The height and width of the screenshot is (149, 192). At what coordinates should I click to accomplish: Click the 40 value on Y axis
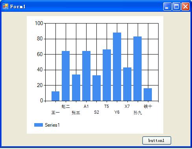tap(40, 70)
